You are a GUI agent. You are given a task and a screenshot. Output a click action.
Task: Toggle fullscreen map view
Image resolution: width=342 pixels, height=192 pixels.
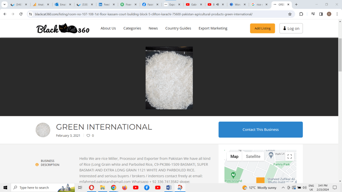click(x=290, y=156)
